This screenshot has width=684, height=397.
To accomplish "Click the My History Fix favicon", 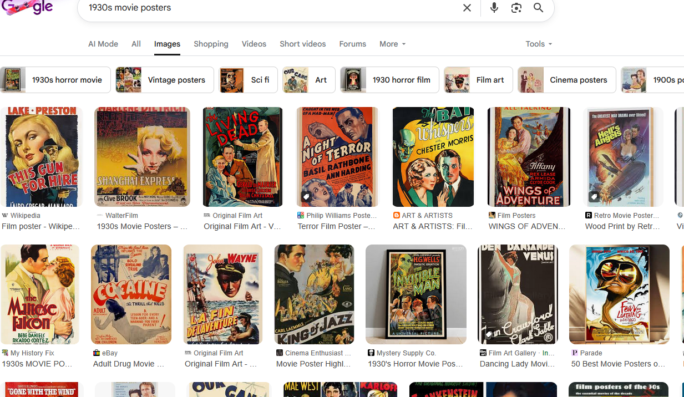I will coord(5,353).
